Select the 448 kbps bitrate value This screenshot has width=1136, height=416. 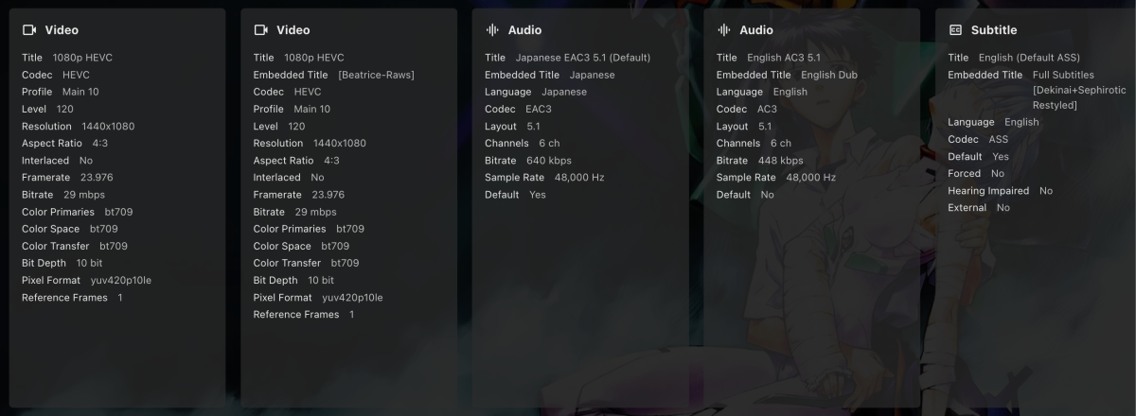click(x=780, y=161)
